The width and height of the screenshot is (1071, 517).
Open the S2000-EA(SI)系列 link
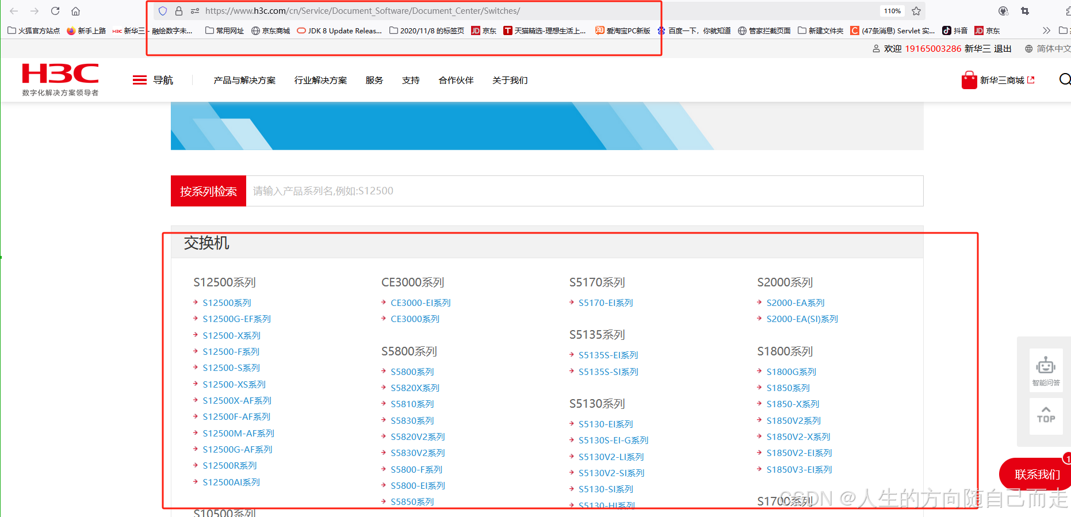pos(802,319)
